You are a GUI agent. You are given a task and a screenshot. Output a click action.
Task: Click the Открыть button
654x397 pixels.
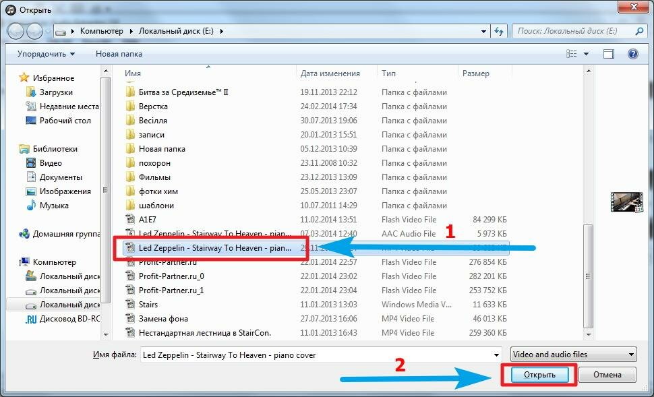click(539, 375)
